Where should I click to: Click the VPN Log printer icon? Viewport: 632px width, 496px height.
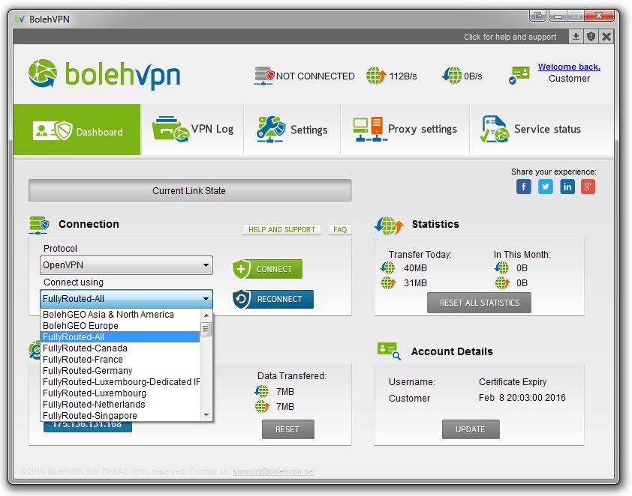point(170,129)
